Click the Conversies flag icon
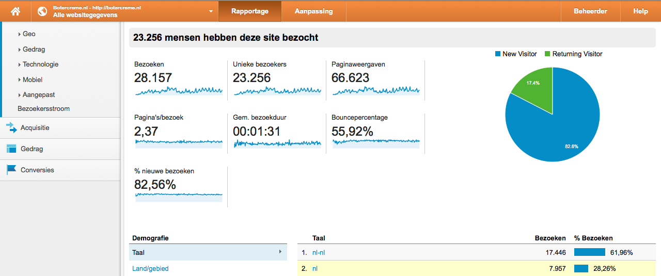661x276 pixels. 11,170
